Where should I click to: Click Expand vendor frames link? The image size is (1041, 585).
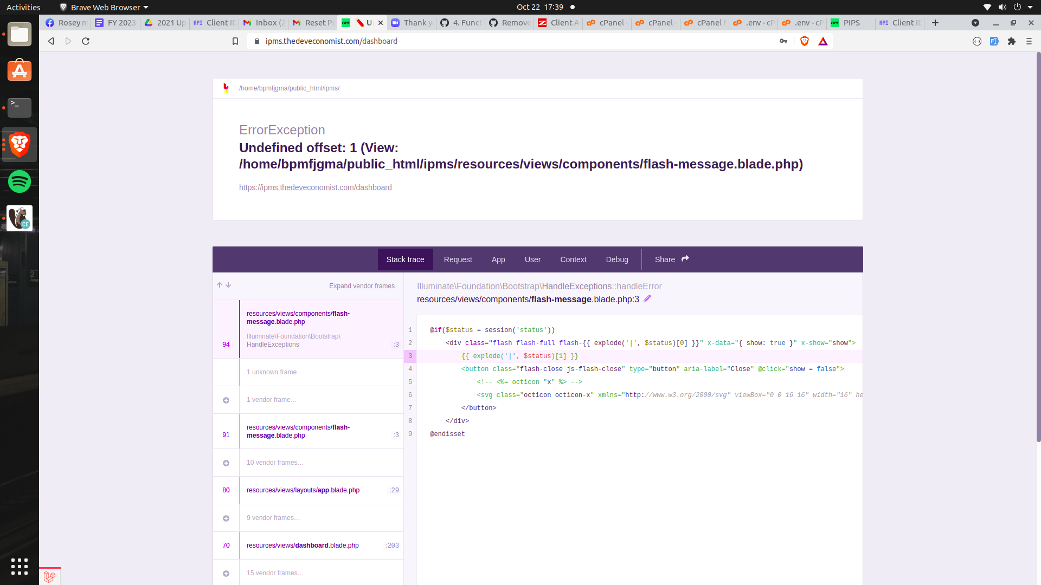tap(362, 286)
